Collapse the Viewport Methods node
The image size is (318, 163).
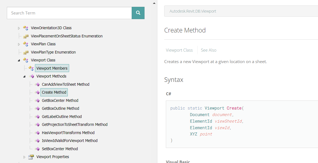coord(24,76)
